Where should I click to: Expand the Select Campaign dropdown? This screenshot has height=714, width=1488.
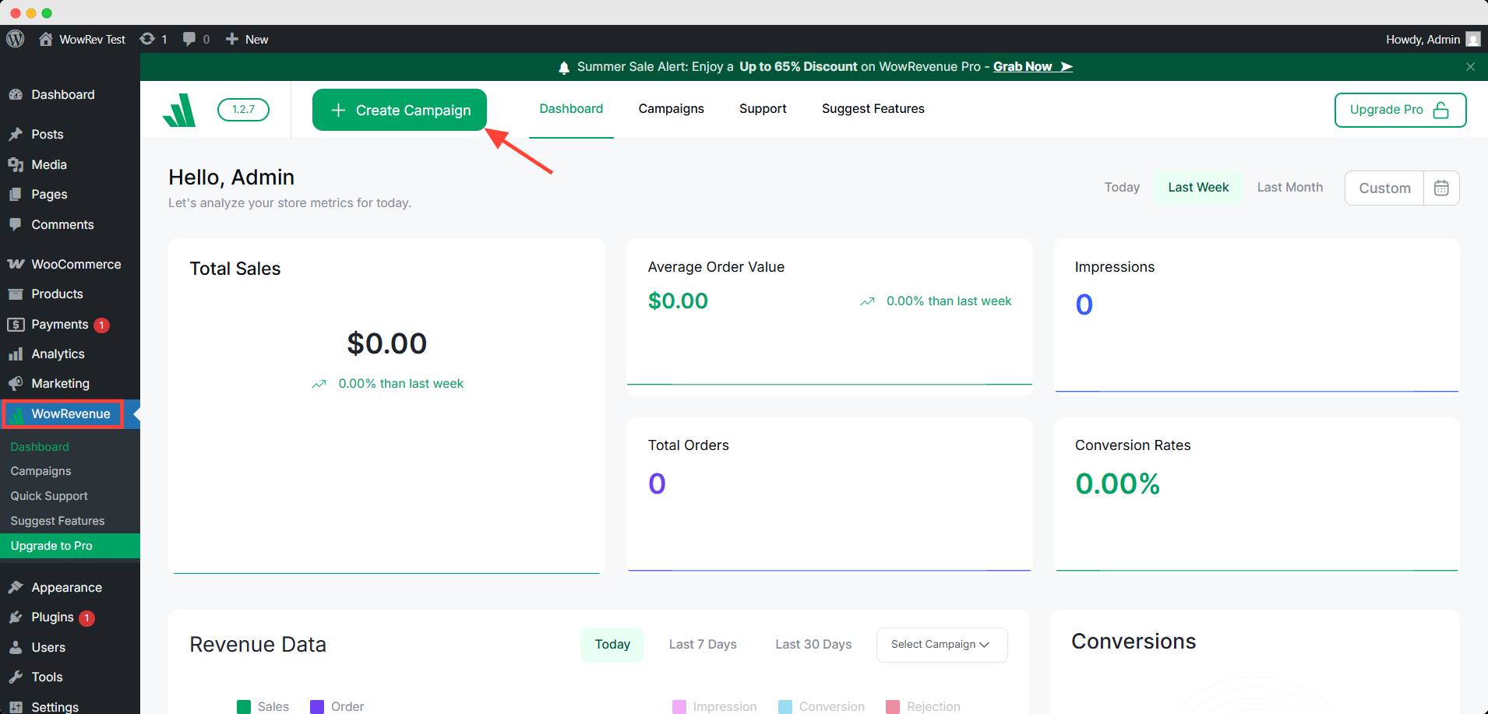click(x=942, y=645)
